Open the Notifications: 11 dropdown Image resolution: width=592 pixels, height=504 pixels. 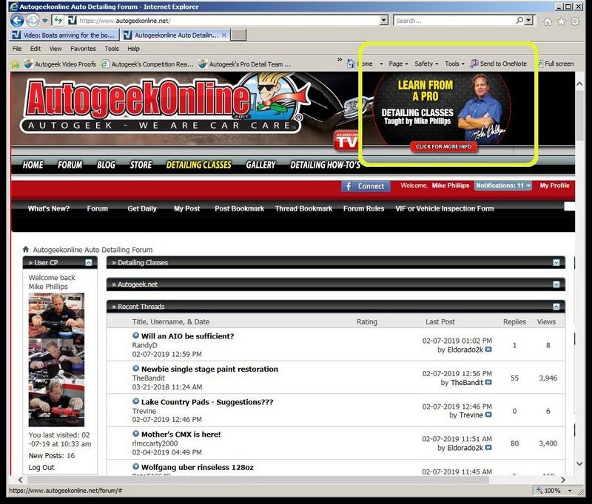point(503,185)
